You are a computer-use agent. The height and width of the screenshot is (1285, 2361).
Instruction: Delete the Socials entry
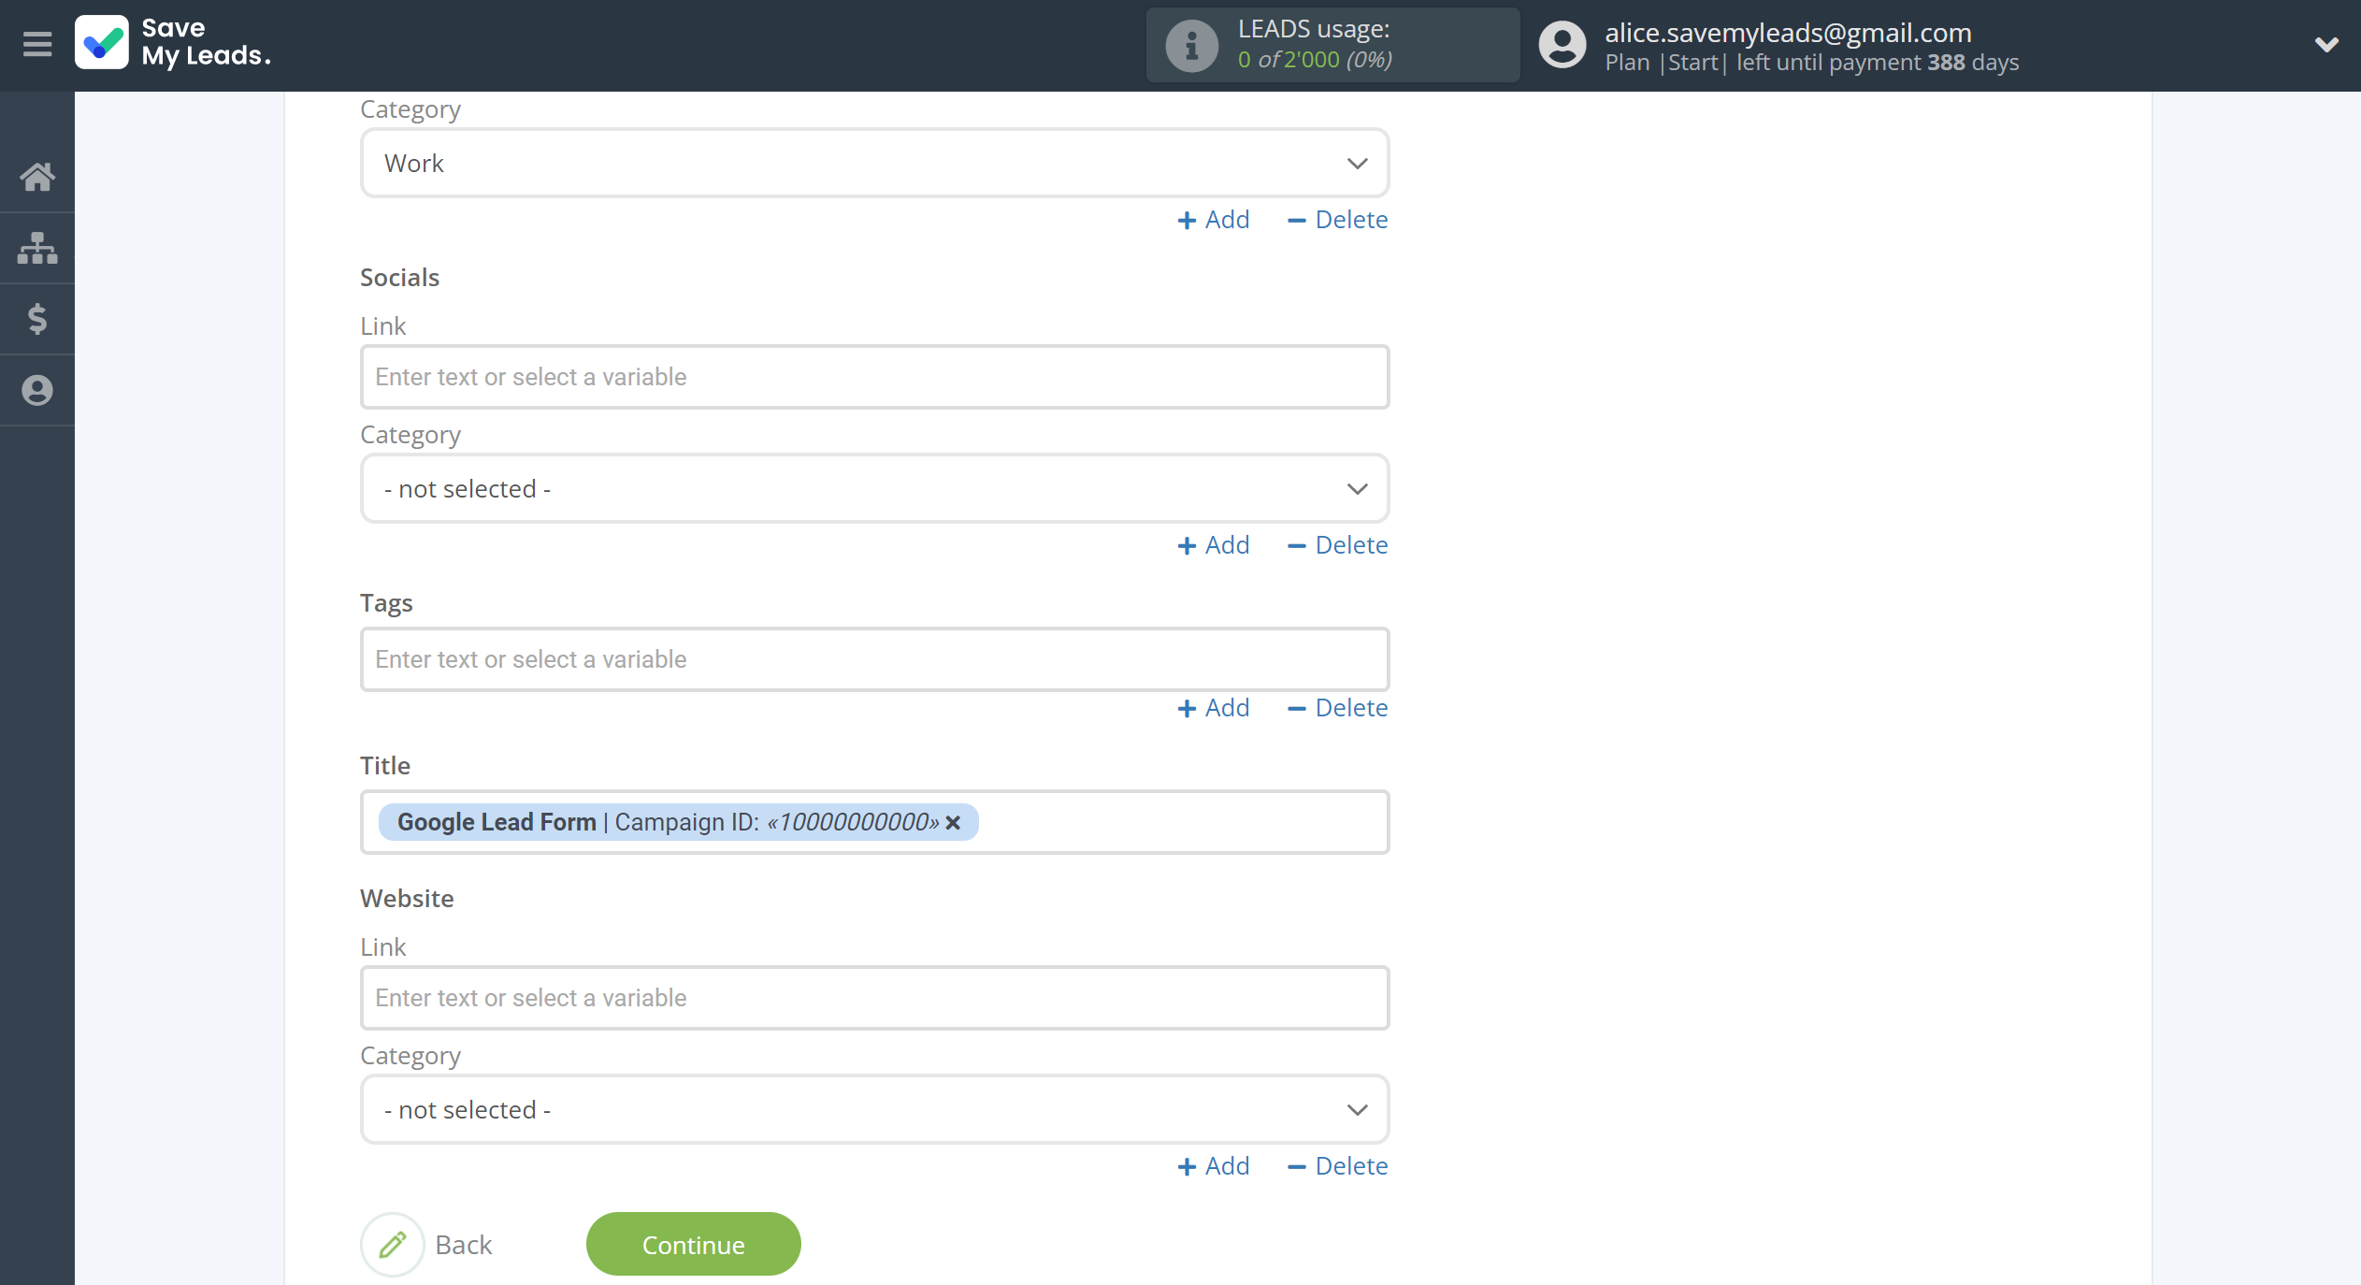[x=1338, y=545]
